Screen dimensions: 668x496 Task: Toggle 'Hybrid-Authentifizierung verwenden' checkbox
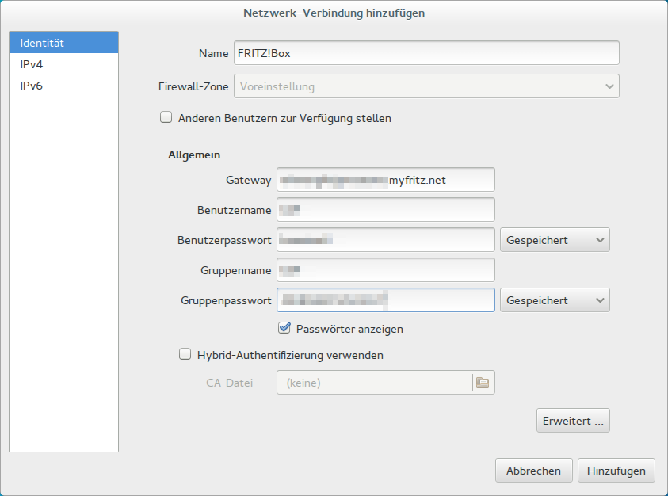[185, 355]
